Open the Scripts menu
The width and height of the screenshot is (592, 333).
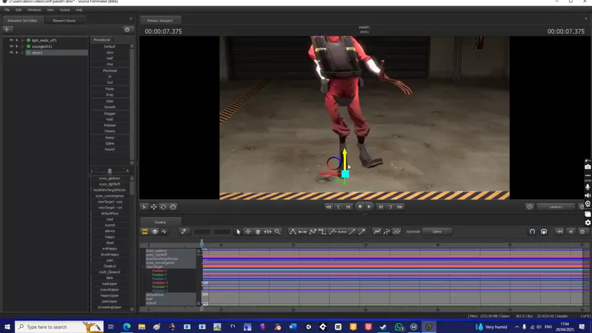(x=64, y=10)
